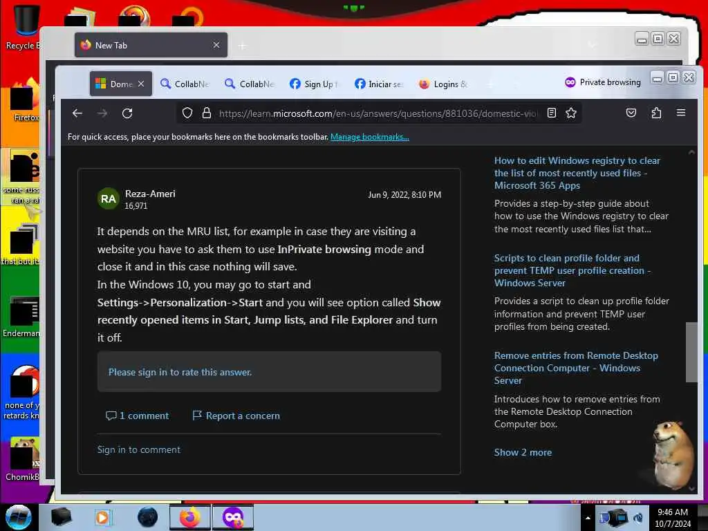Click the Private browsing indicator
The image size is (708, 531).
pyautogui.click(x=603, y=82)
